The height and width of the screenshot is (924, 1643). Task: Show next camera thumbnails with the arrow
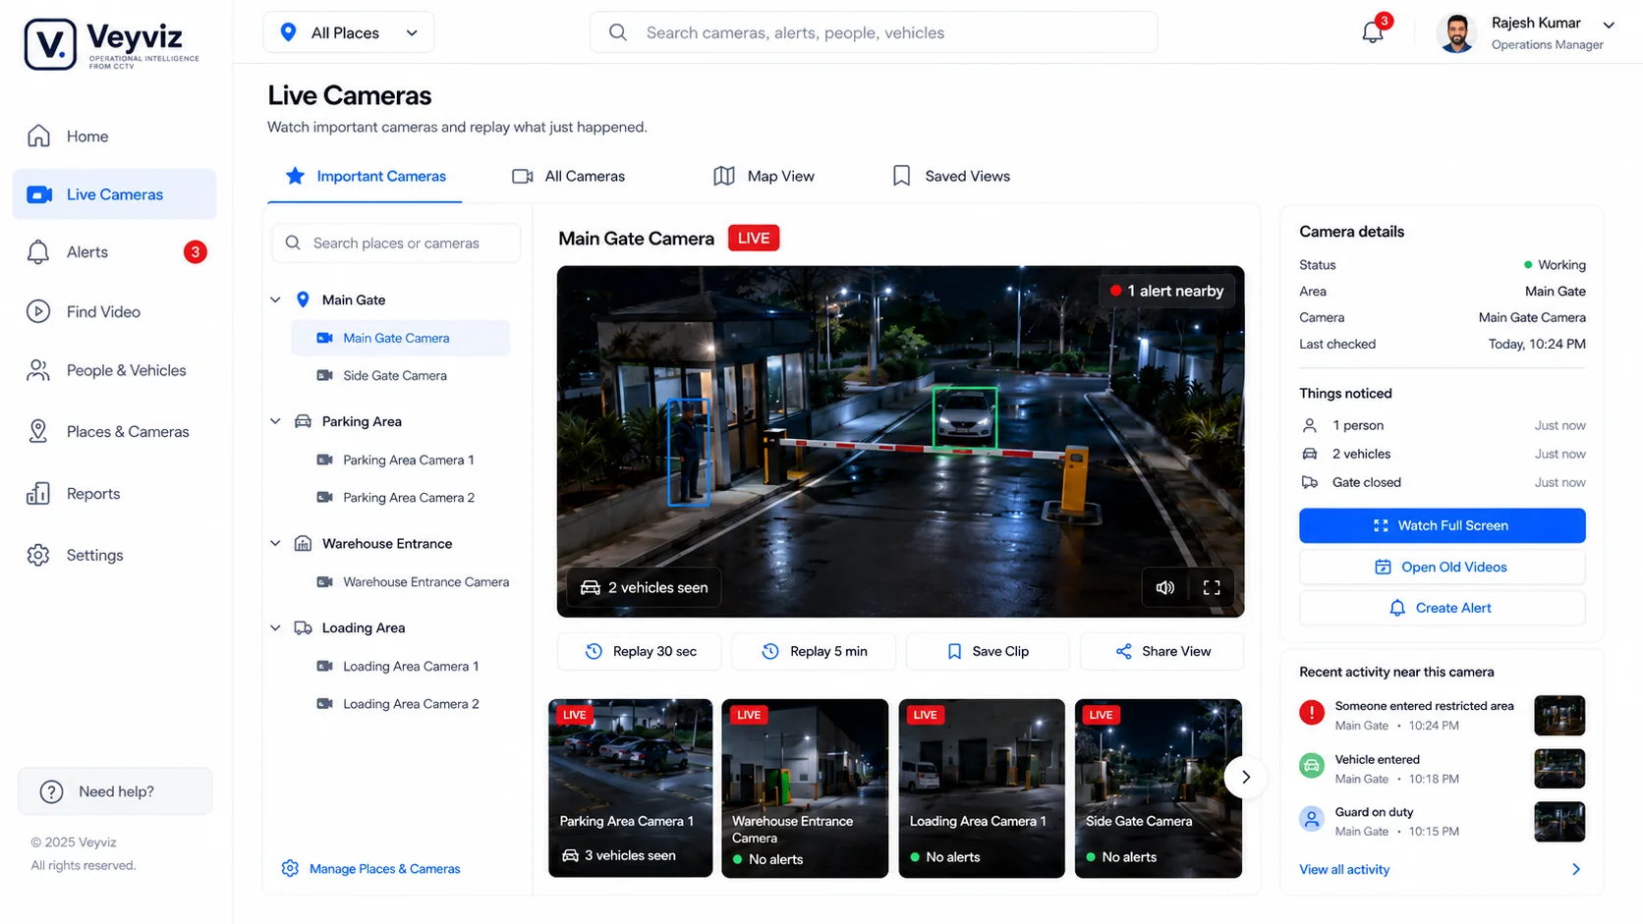(1245, 777)
